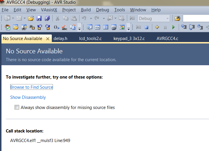The height and width of the screenshot is (151, 209).
Task: Click the abc spell check icon
Action: click(64, 27)
